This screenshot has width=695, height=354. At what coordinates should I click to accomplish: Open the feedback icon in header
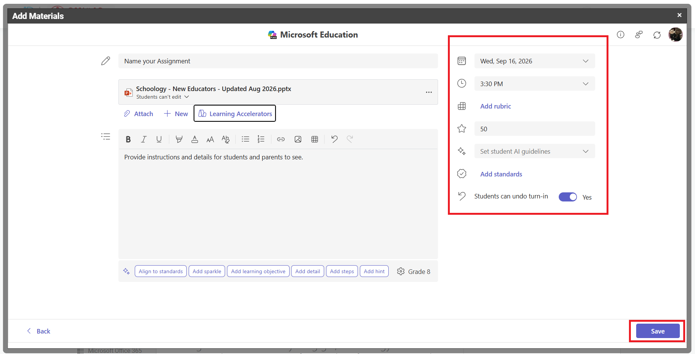click(639, 35)
